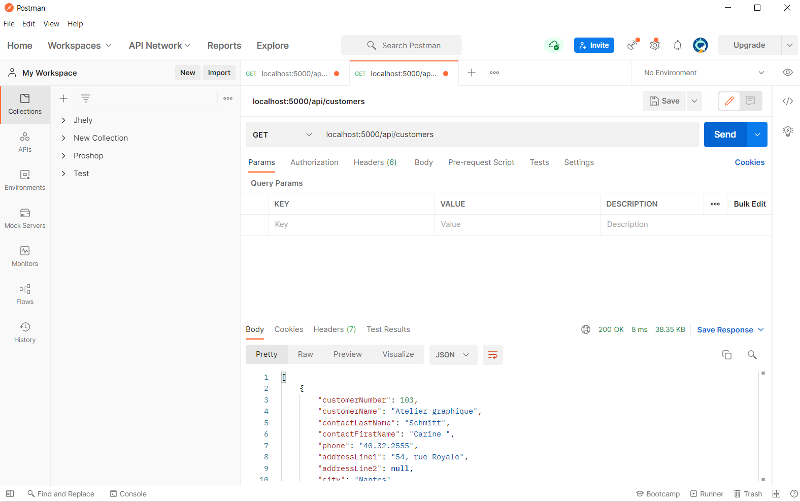800x502 pixels.
Task: Expand the Test collection
Action: [63, 174]
